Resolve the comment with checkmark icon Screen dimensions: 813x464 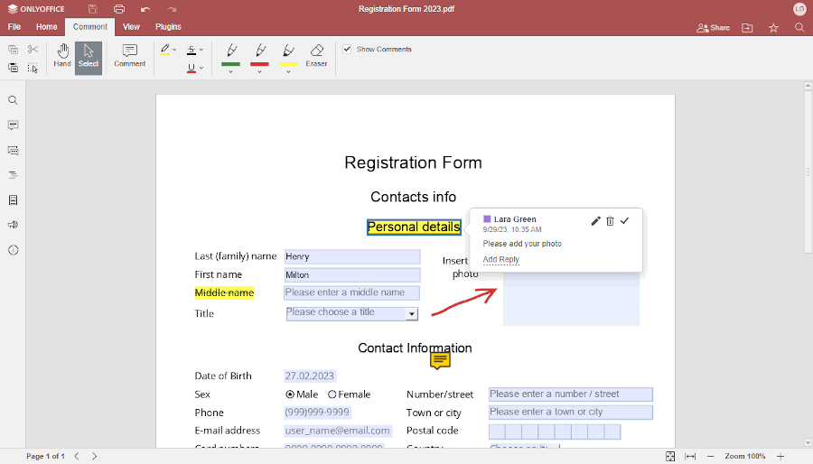[x=624, y=221]
